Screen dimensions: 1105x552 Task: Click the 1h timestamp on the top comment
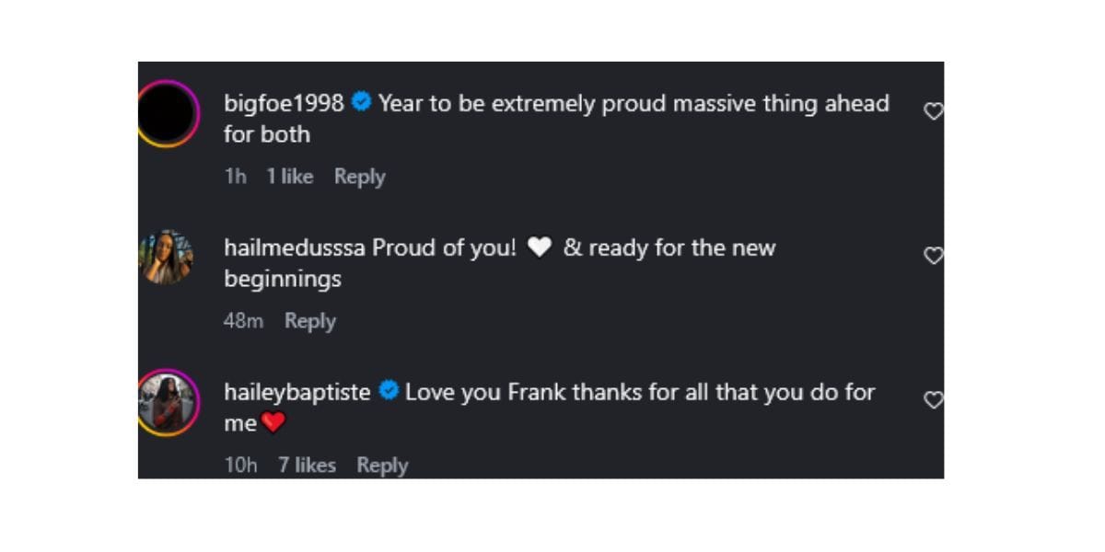pos(236,176)
